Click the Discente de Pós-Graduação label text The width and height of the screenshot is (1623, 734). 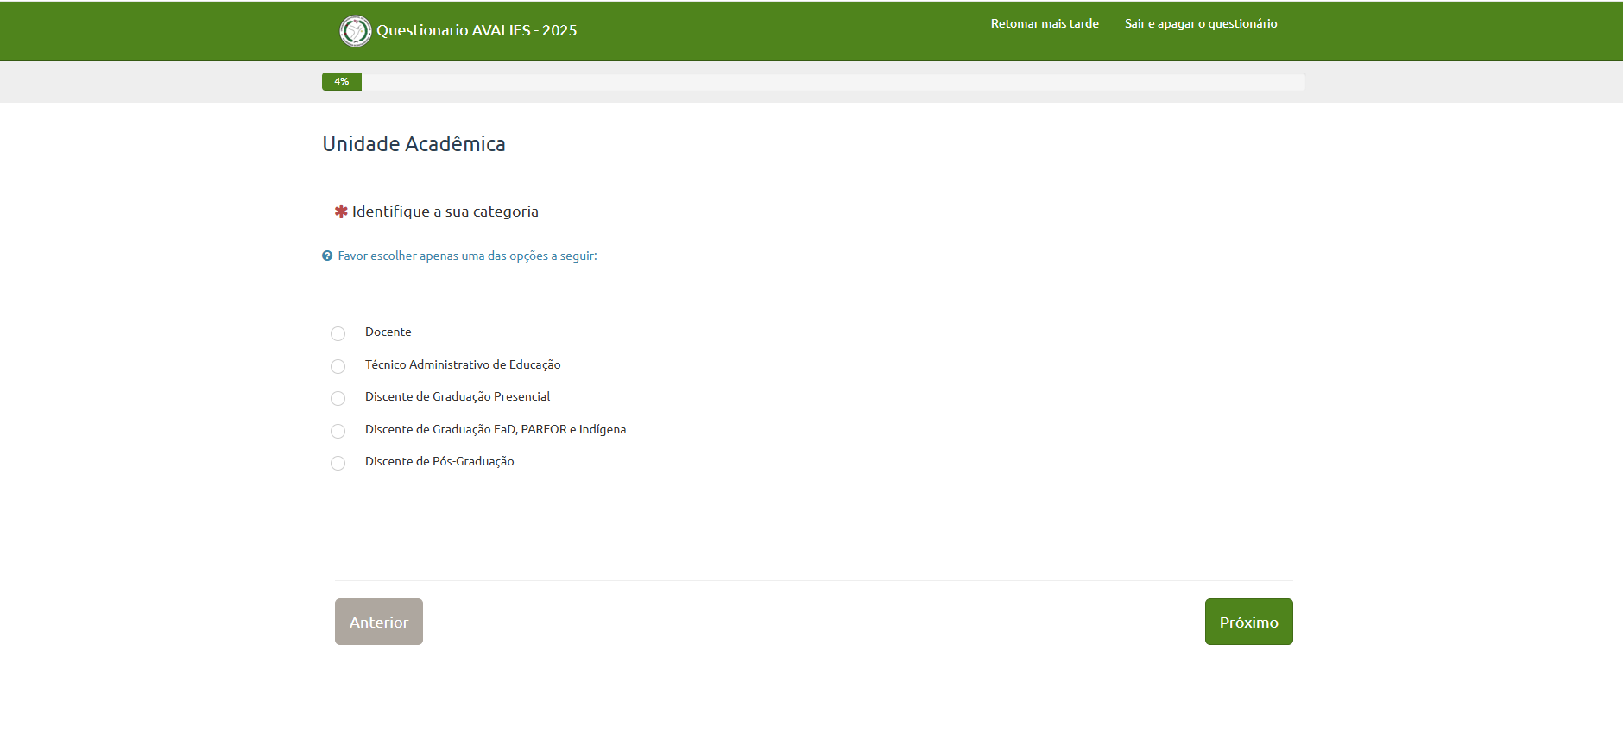[439, 461]
